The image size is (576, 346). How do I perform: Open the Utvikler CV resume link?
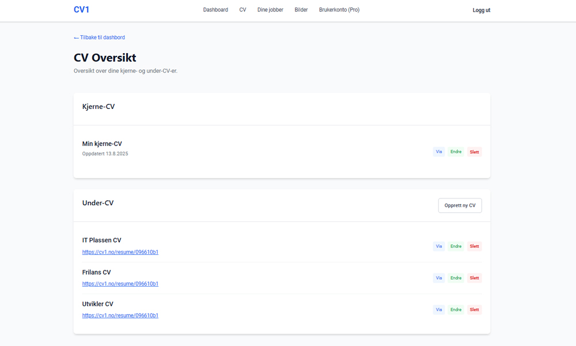pos(120,315)
